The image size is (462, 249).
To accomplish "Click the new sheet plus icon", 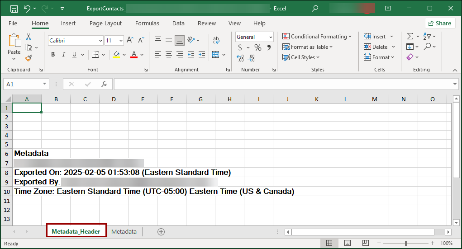I will (161, 231).
